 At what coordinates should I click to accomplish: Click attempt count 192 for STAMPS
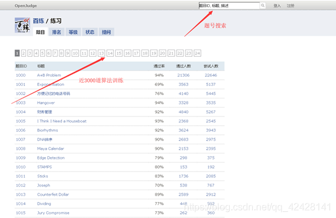coord(211,167)
